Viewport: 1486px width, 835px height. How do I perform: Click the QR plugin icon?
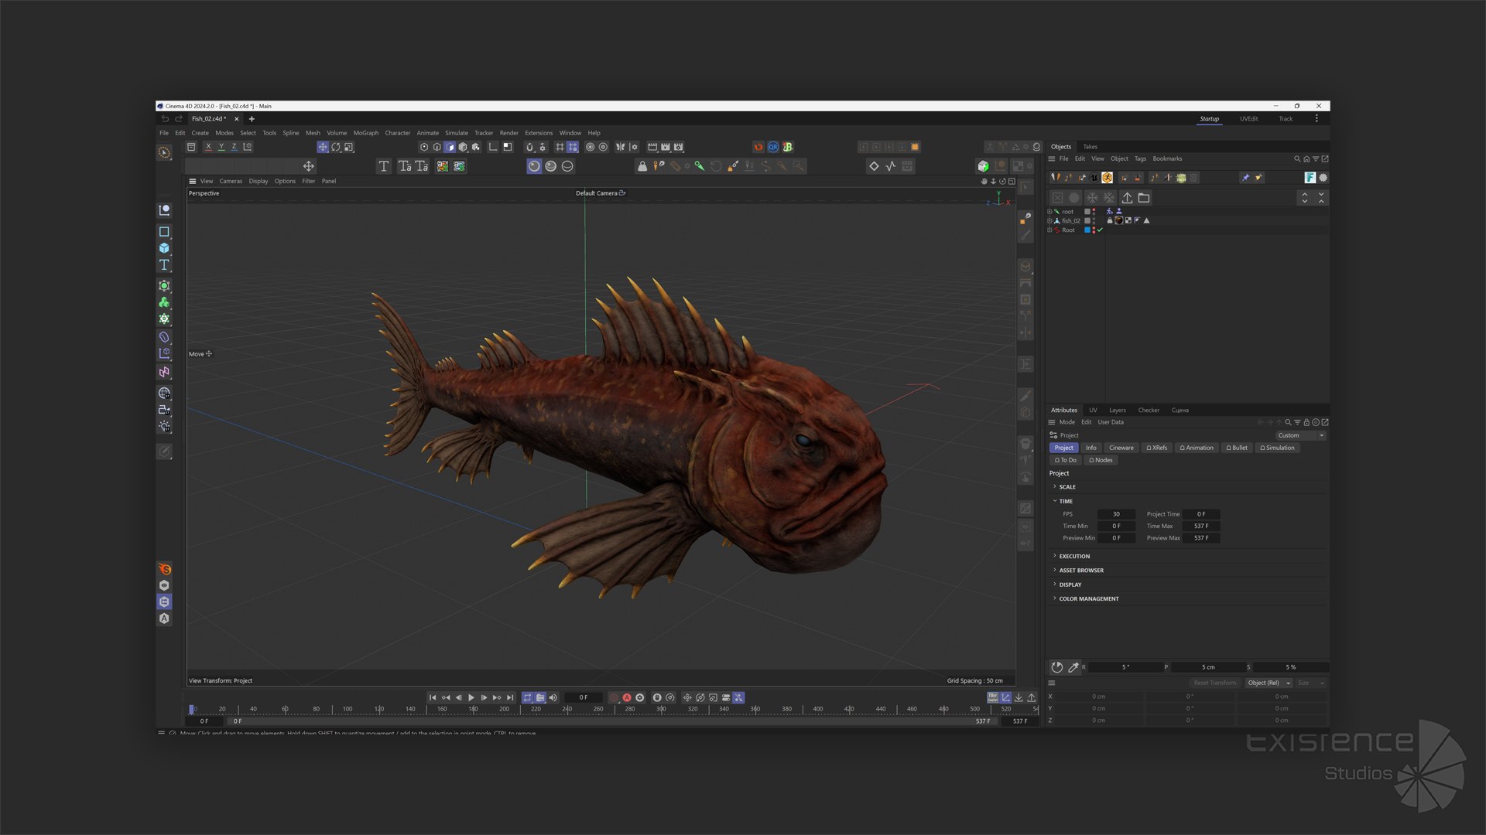773,147
